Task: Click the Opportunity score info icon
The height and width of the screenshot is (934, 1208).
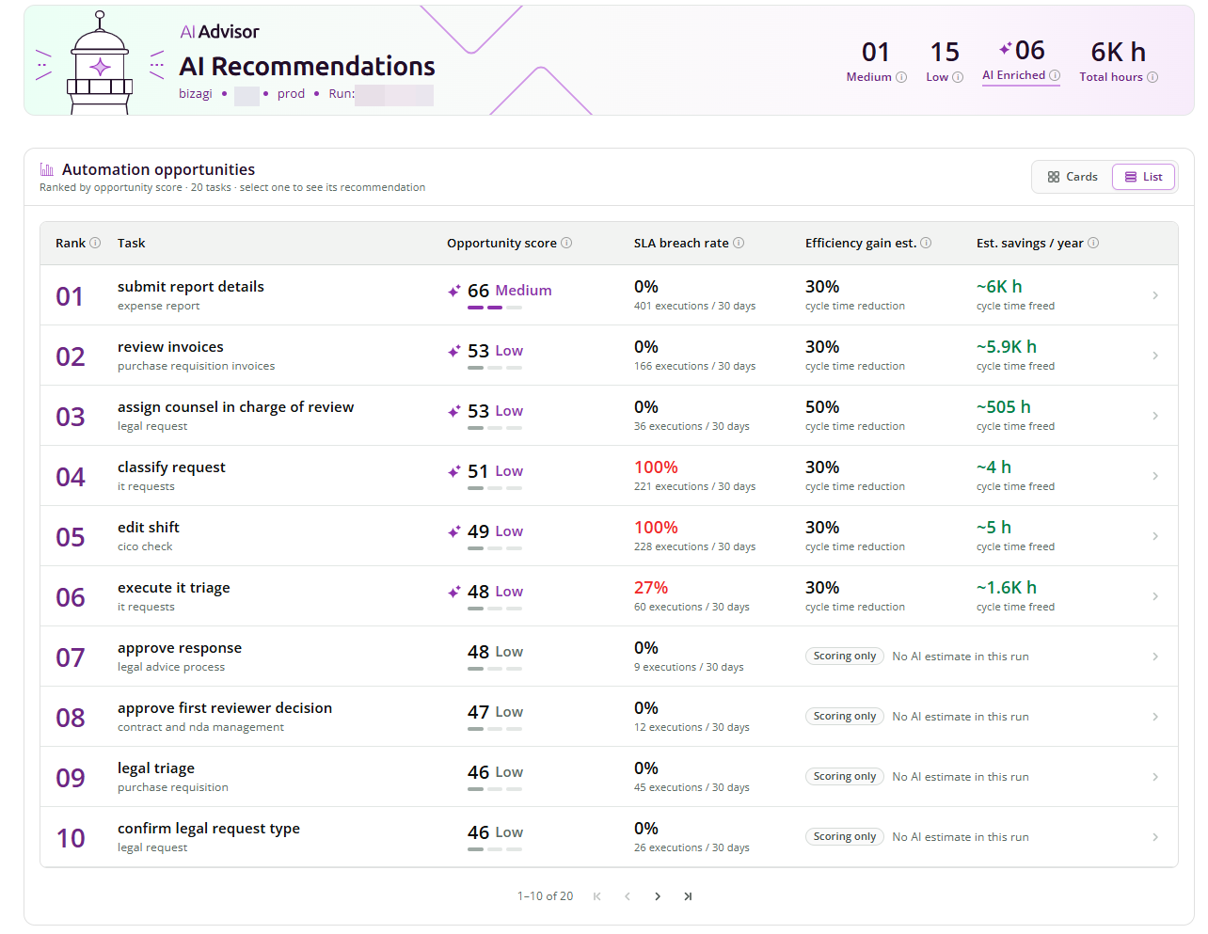Action: point(566,243)
